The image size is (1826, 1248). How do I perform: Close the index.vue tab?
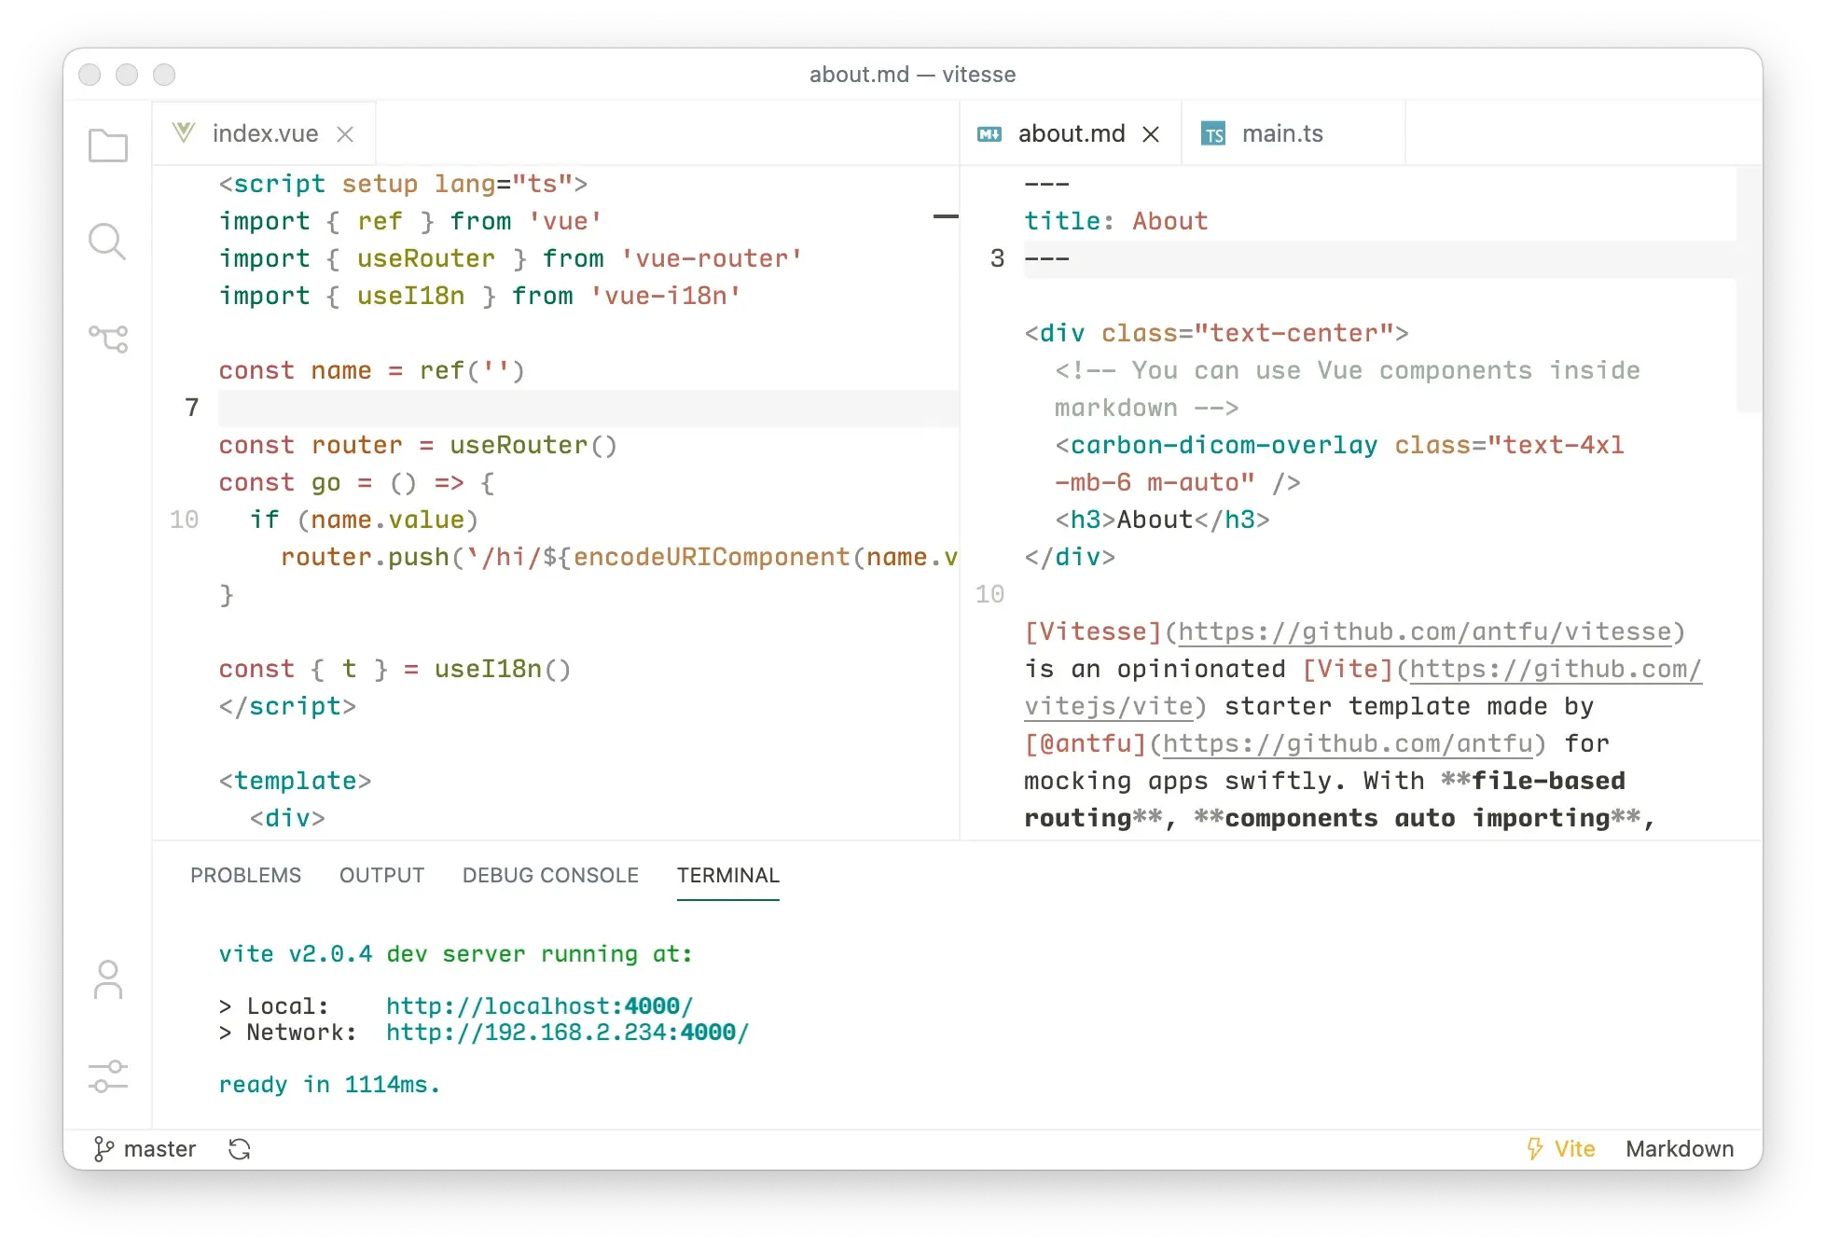coord(345,134)
